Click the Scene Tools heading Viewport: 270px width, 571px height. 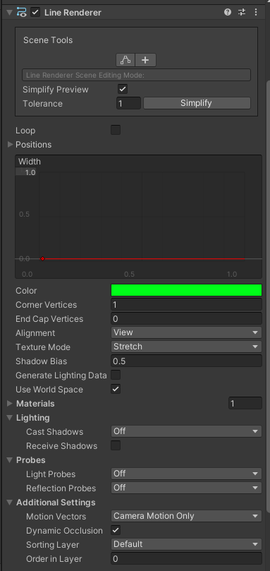tap(48, 40)
